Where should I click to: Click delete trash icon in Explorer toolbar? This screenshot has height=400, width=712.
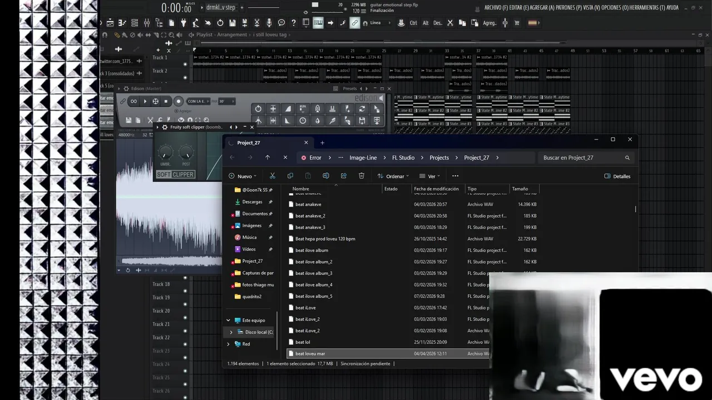click(362, 176)
